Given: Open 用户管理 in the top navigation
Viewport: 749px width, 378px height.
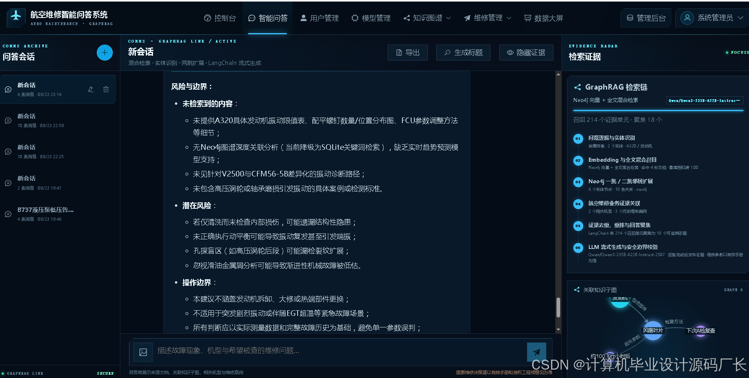Looking at the screenshot, I should [x=320, y=18].
